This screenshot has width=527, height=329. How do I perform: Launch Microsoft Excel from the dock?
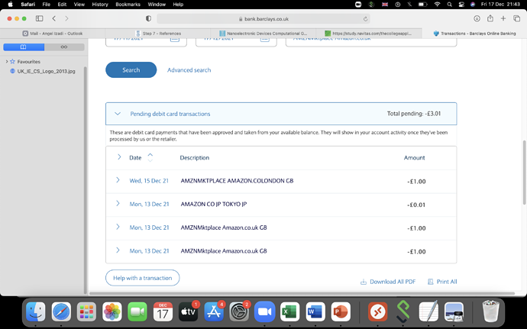pos(289,311)
